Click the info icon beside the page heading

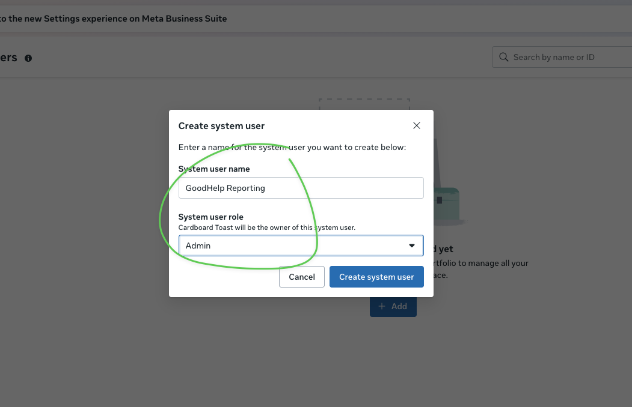(28, 58)
